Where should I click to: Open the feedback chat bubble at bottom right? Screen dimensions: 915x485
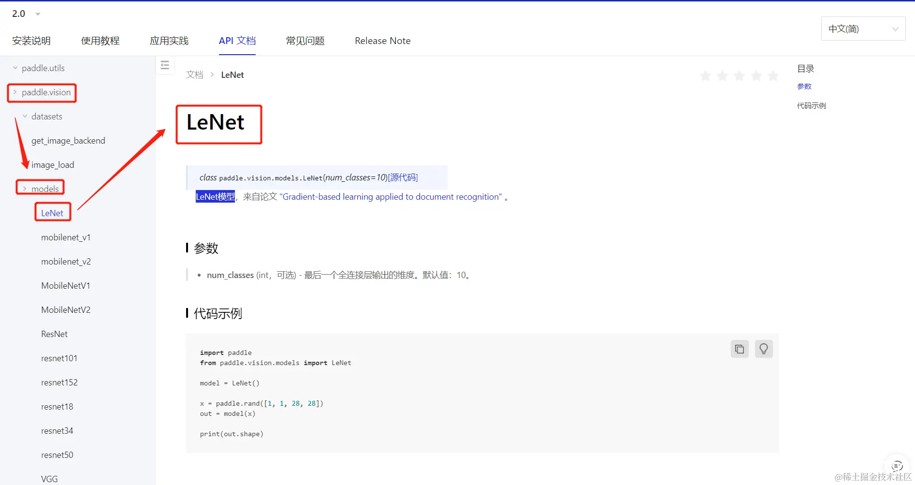point(897,466)
